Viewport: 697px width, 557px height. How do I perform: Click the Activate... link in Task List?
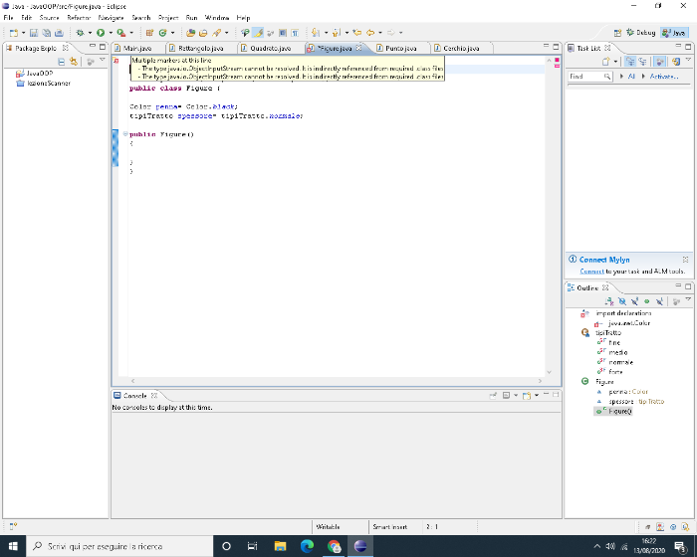[x=664, y=77]
